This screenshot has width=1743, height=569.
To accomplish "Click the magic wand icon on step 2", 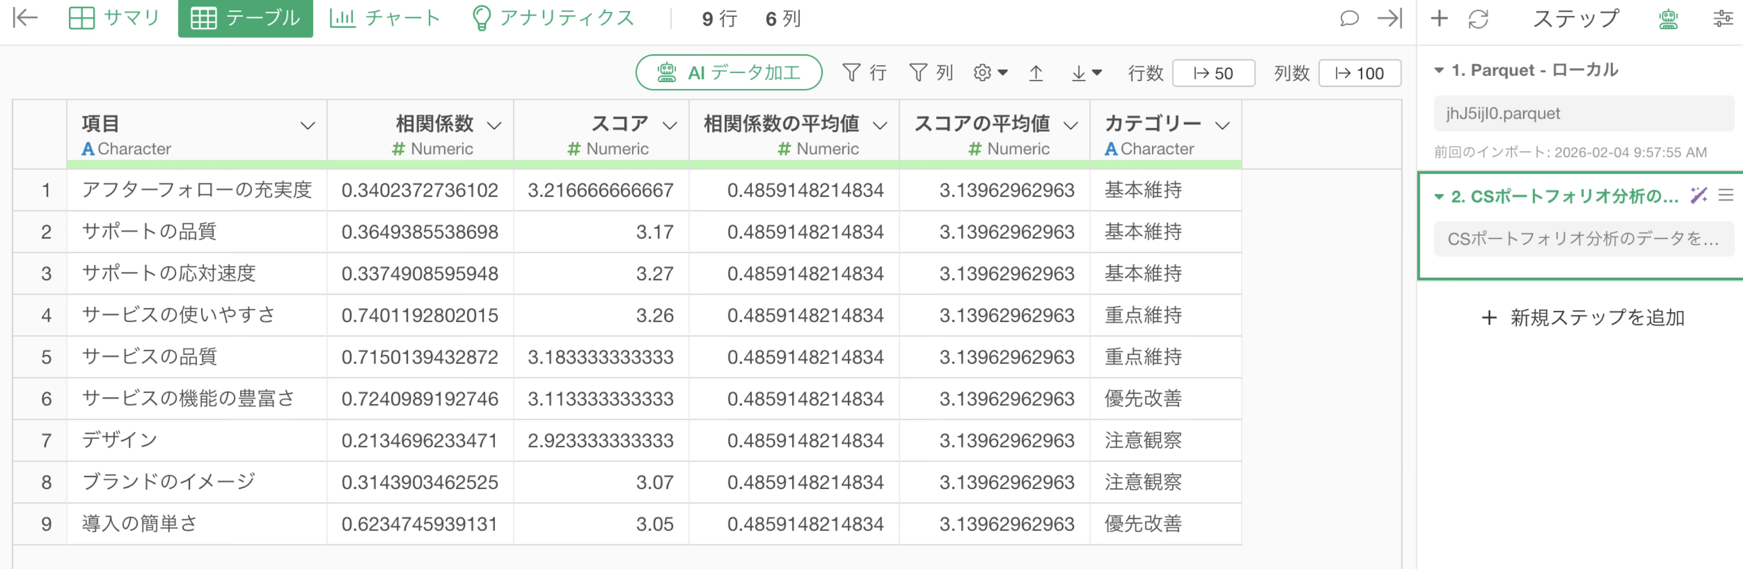I will pos(1699,196).
